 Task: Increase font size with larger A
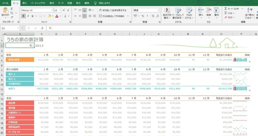tap(64, 10)
